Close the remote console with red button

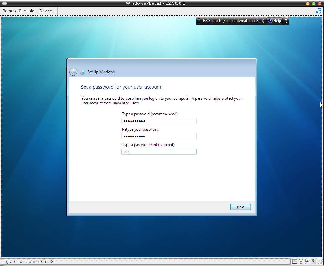pos(320,3)
